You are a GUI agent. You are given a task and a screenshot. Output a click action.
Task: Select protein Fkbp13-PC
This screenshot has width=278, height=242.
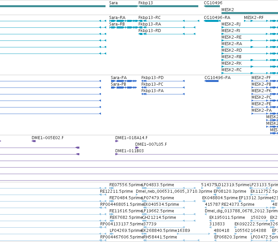point(163,88)
